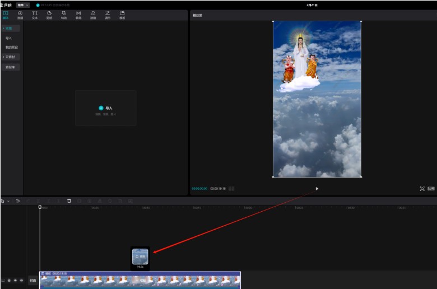Switch to the Media (媒体) tab

pos(6,15)
